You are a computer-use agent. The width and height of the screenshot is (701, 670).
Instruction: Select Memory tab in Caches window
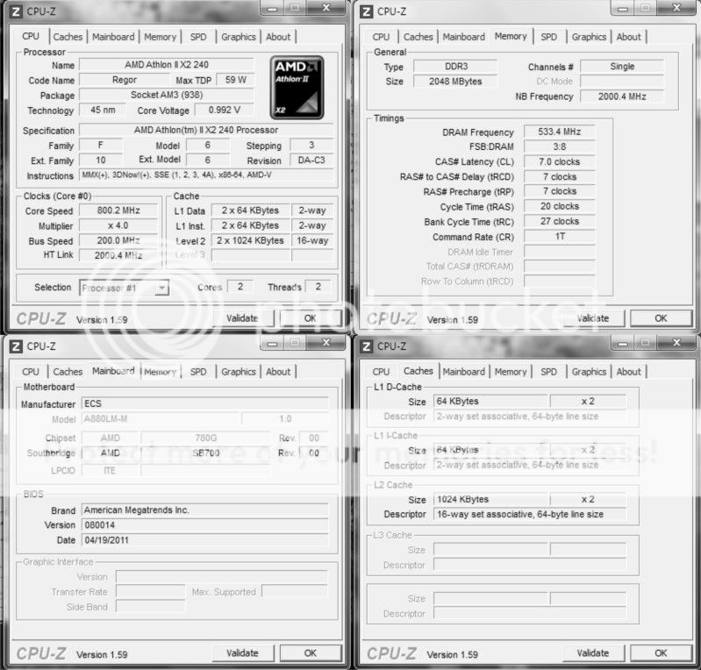[x=511, y=372]
